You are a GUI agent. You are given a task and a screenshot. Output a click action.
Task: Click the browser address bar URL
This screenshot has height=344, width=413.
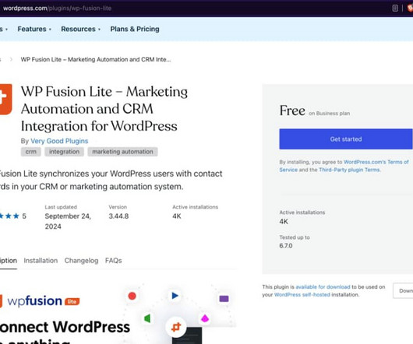point(57,8)
